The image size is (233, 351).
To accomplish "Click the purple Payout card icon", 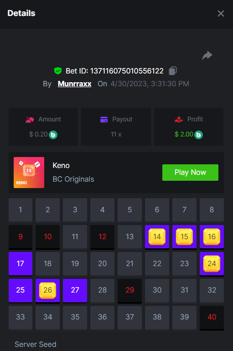I will (x=104, y=120).
